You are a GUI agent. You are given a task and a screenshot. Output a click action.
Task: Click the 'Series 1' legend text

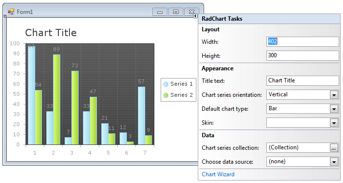[181, 84]
